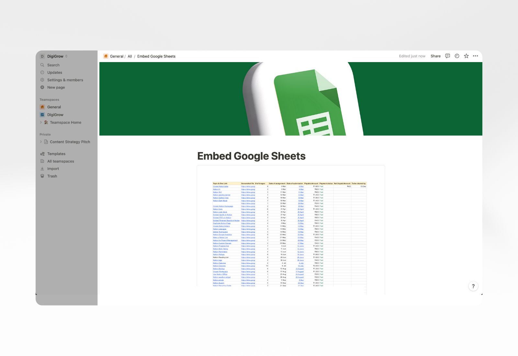
Task: Expand the Content Strategy Pitch chevron
Action: click(41, 142)
